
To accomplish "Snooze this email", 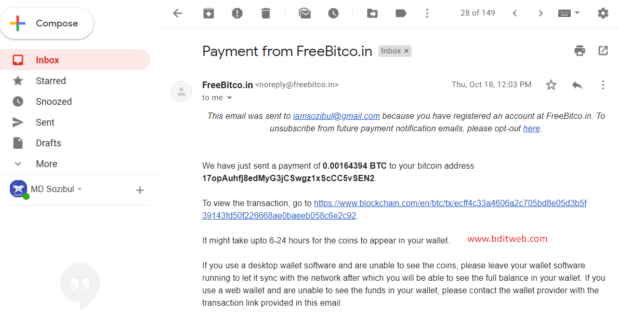I will (x=333, y=12).
